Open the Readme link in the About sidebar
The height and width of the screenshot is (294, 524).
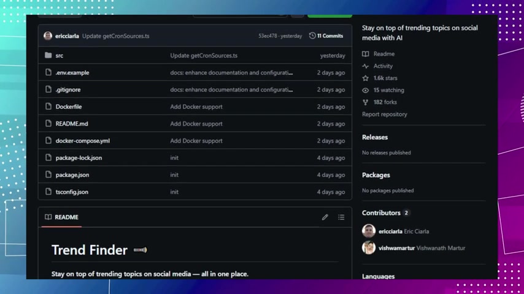click(383, 54)
